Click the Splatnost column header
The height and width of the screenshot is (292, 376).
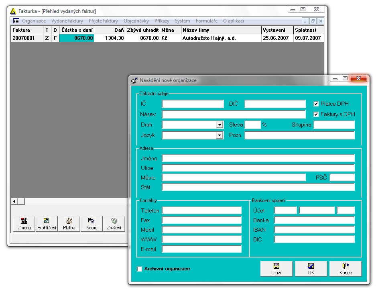click(309, 30)
